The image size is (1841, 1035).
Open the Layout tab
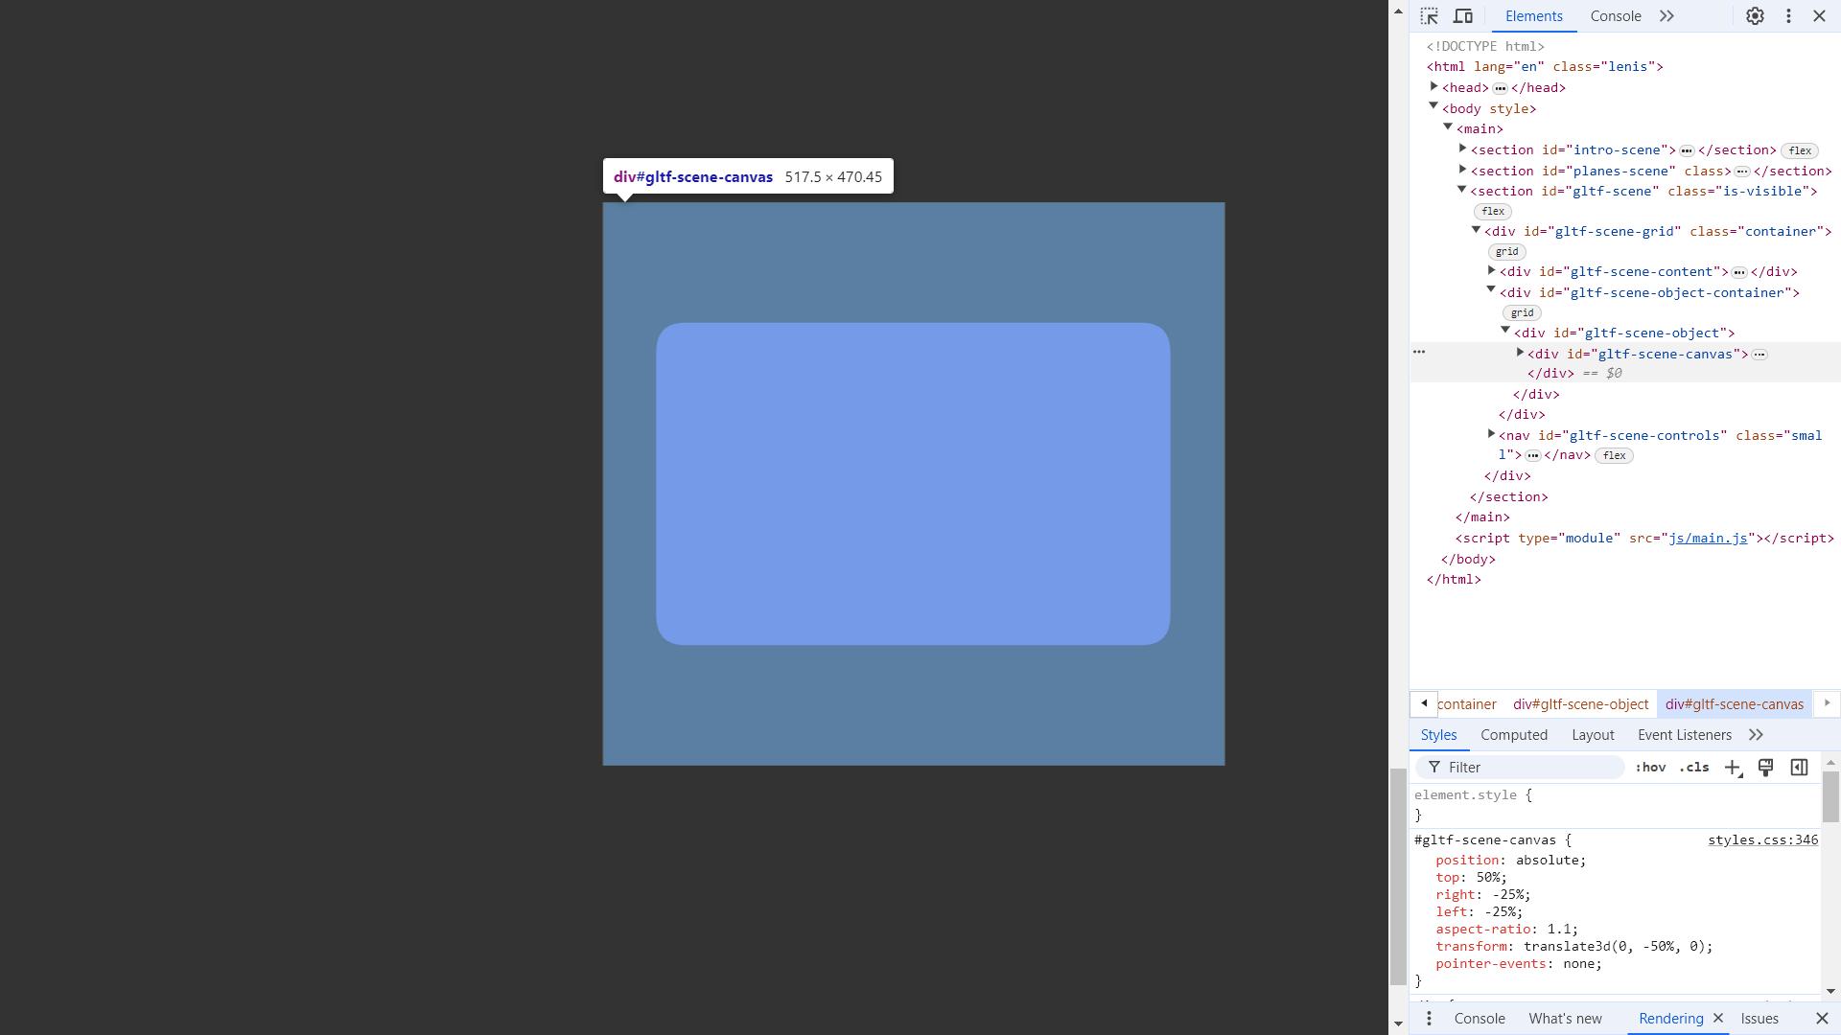[1593, 735]
